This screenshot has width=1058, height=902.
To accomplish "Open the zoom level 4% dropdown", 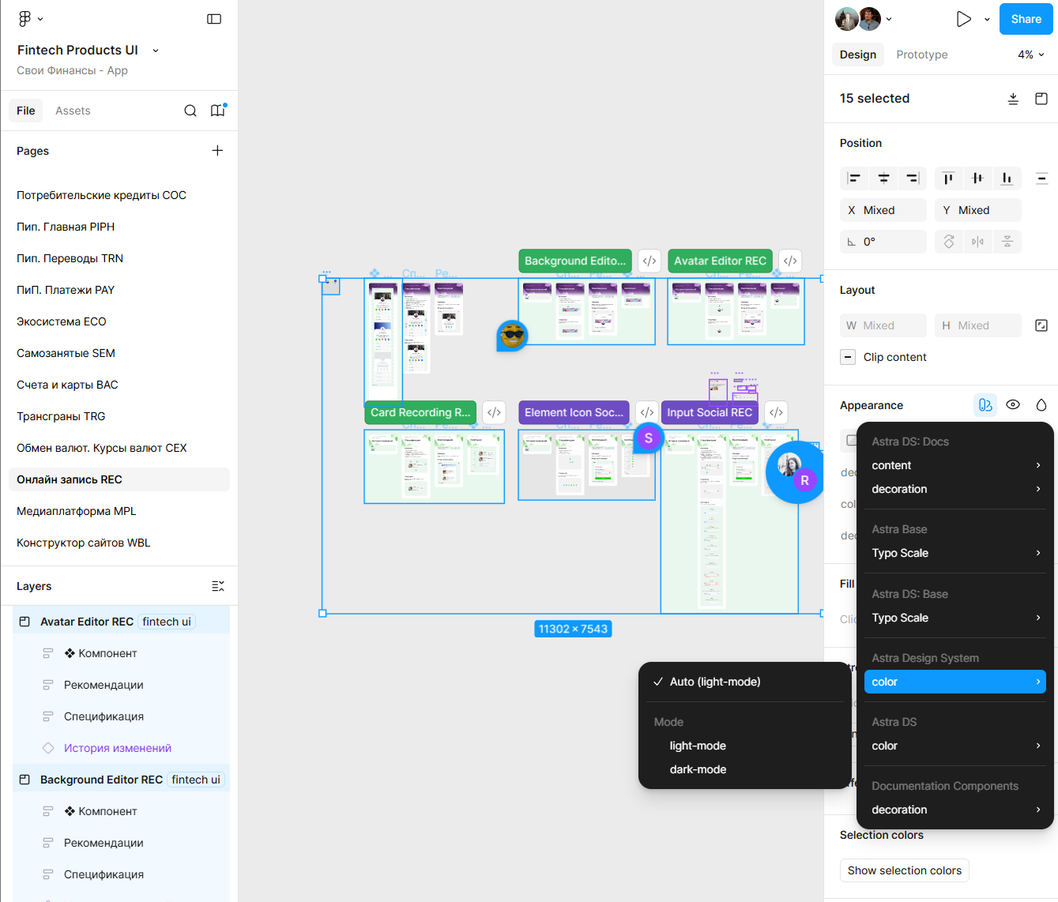I will 1031,54.
